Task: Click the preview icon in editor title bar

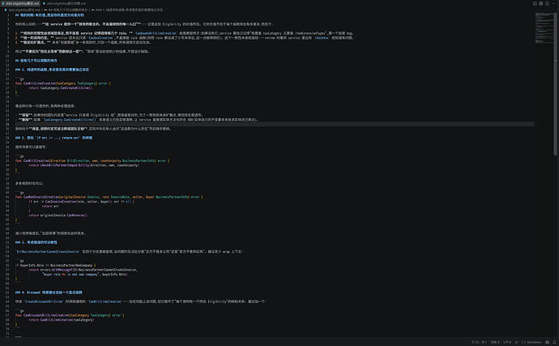Action: click(541, 3)
